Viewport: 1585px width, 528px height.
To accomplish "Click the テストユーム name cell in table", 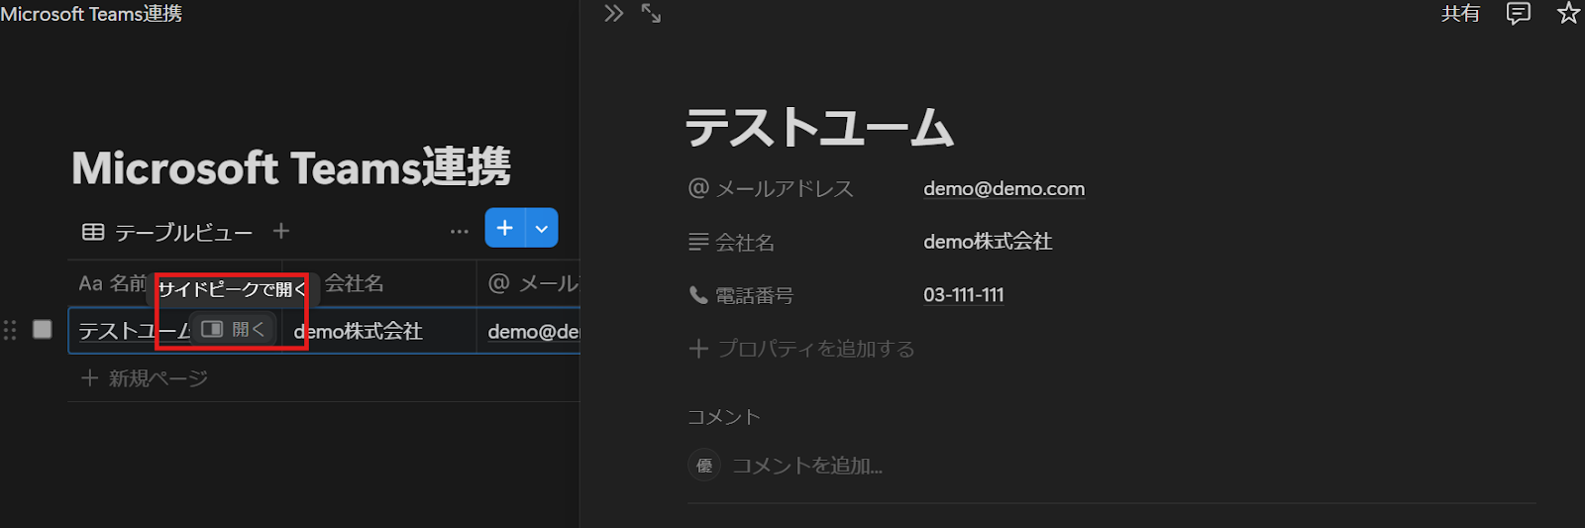I will (x=134, y=331).
